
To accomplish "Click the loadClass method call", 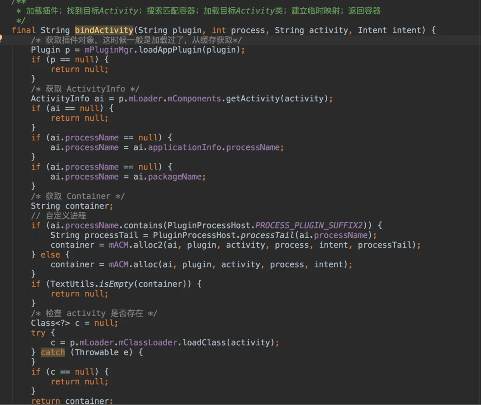I will coord(204,343).
